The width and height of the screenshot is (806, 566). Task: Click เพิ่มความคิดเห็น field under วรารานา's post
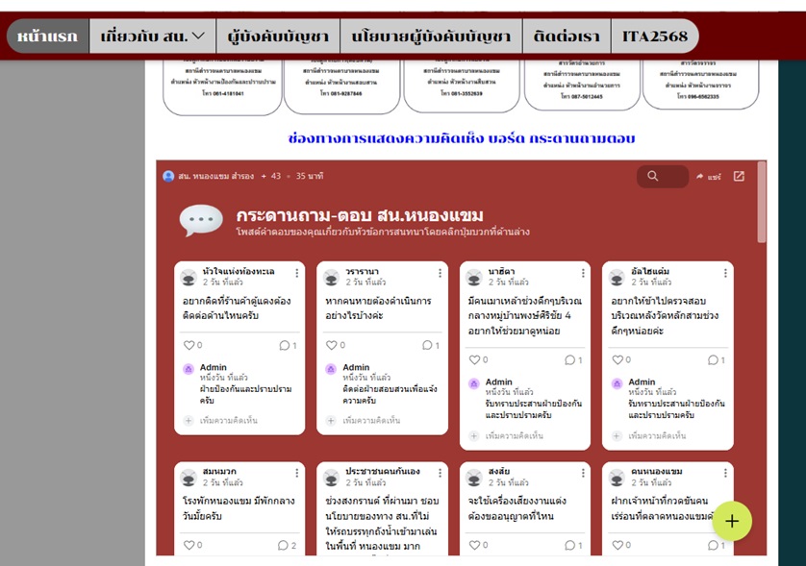pyautogui.click(x=377, y=421)
